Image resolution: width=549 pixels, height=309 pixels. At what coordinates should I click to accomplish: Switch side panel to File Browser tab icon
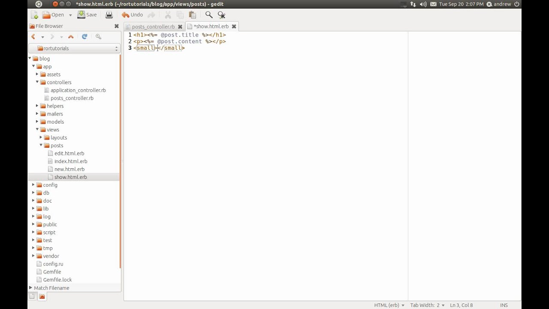point(42,296)
